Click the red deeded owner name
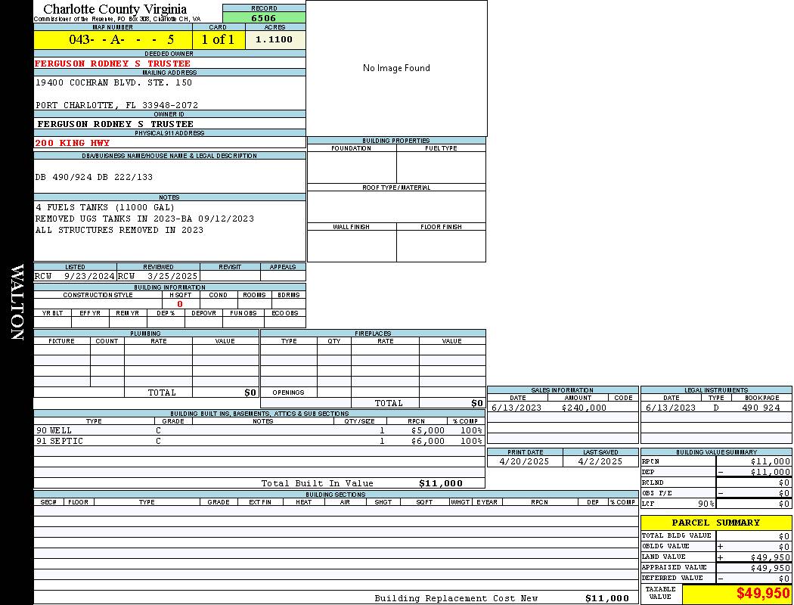This screenshot has width=794, height=605. coord(113,64)
